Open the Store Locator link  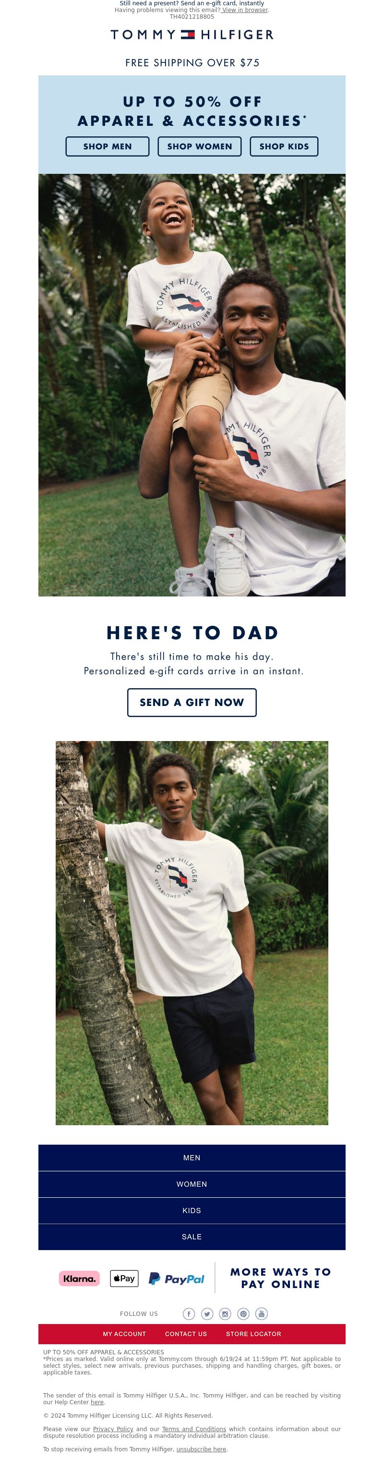pos(253,1334)
